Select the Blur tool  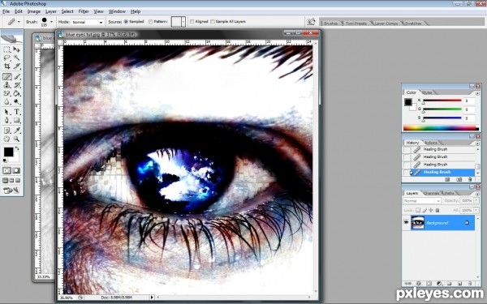(x=6, y=102)
